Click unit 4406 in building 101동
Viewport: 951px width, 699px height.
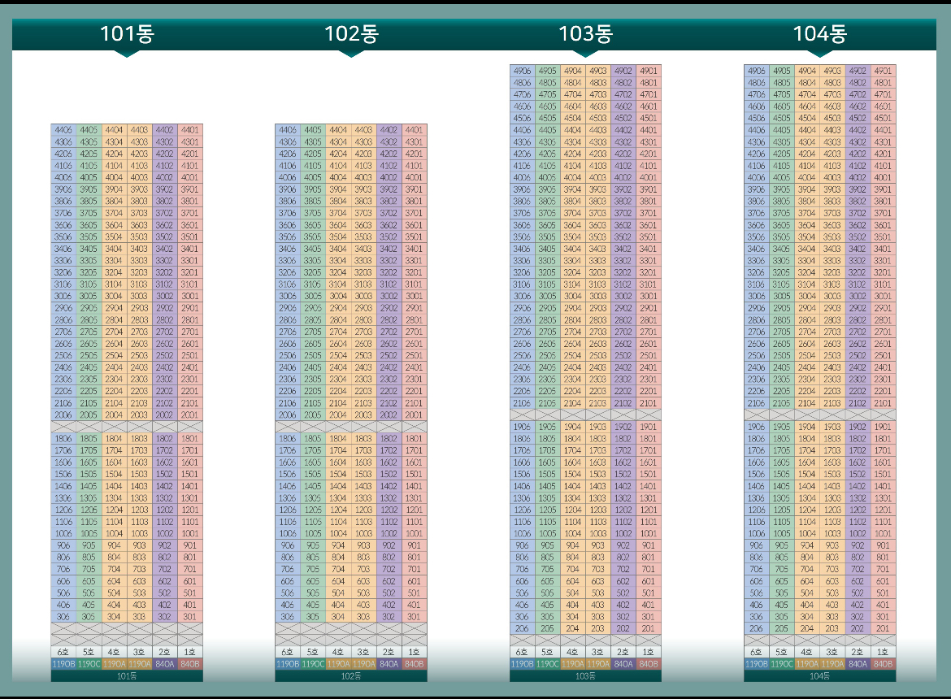[63, 129]
